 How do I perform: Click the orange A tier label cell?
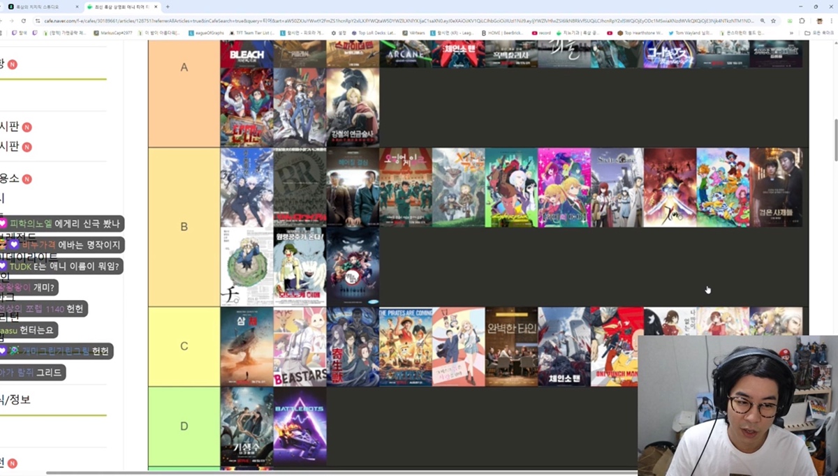click(184, 68)
